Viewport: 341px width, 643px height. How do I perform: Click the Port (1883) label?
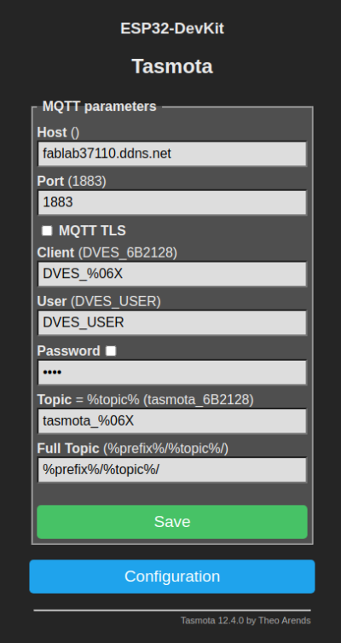(72, 182)
